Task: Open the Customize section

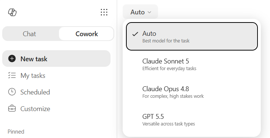Action: tap(56, 109)
